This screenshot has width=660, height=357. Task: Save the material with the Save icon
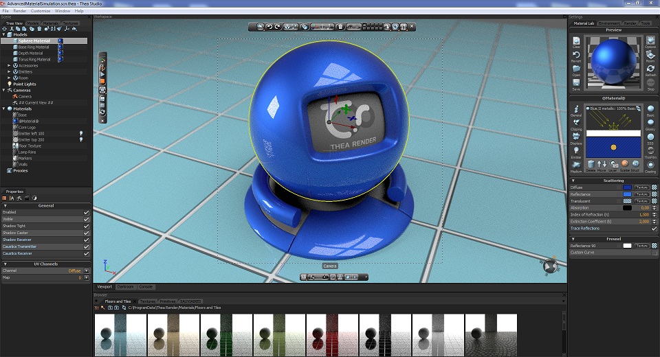click(x=576, y=83)
